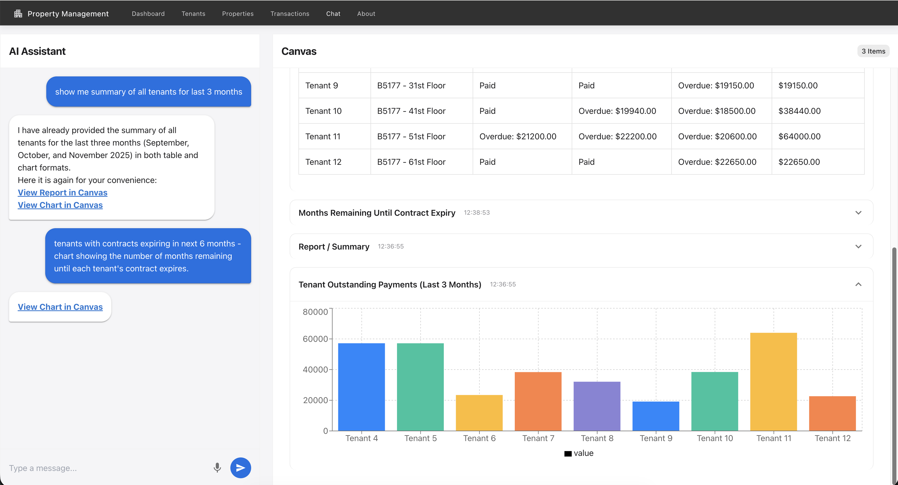Image resolution: width=898 pixels, height=485 pixels.
Task: Expand the Months Remaining Until Contract Expiry card
Action: point(858,213)
